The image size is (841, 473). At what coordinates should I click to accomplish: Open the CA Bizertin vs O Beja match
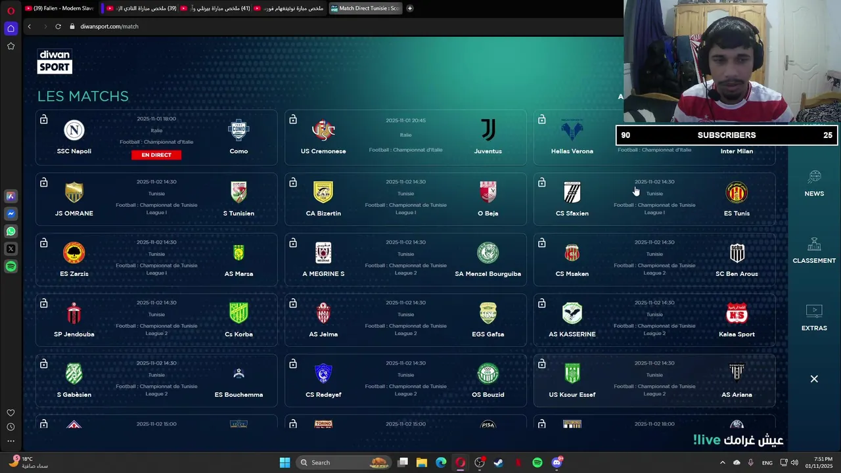click(405, 199)
